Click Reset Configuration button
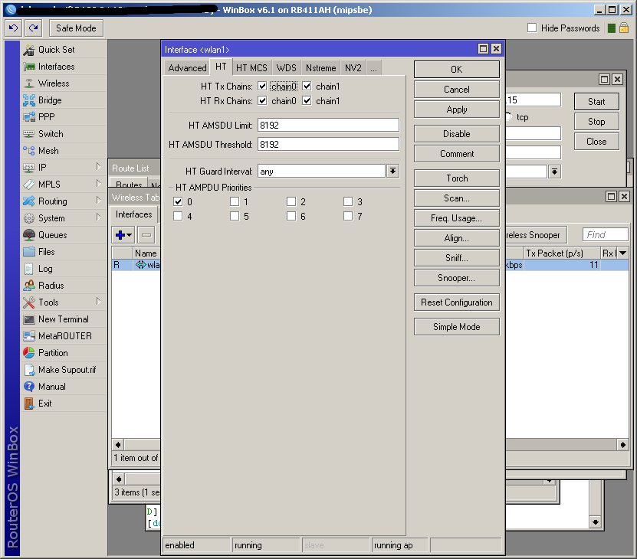637x559 pixels. point(457,302)
